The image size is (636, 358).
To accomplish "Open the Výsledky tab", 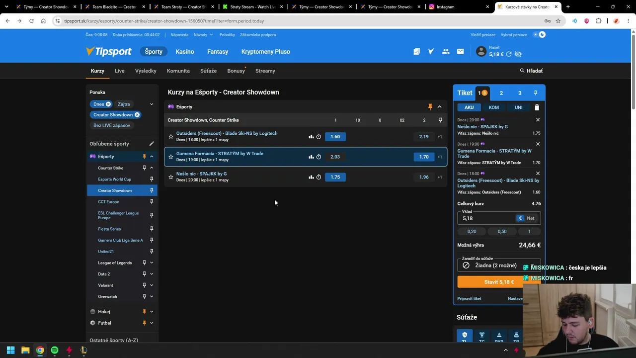I will coord(146,71).
